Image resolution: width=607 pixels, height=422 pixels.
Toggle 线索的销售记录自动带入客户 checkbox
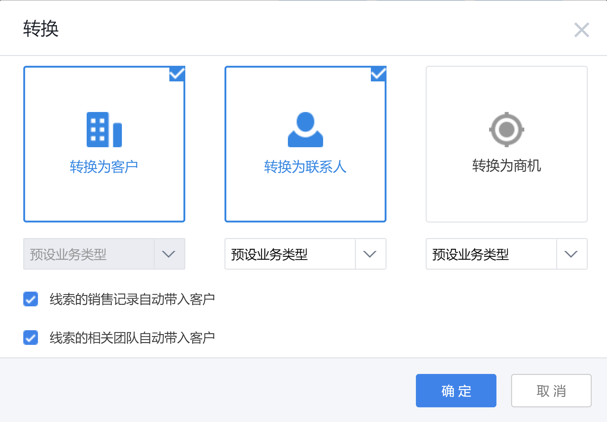point(31,299)
